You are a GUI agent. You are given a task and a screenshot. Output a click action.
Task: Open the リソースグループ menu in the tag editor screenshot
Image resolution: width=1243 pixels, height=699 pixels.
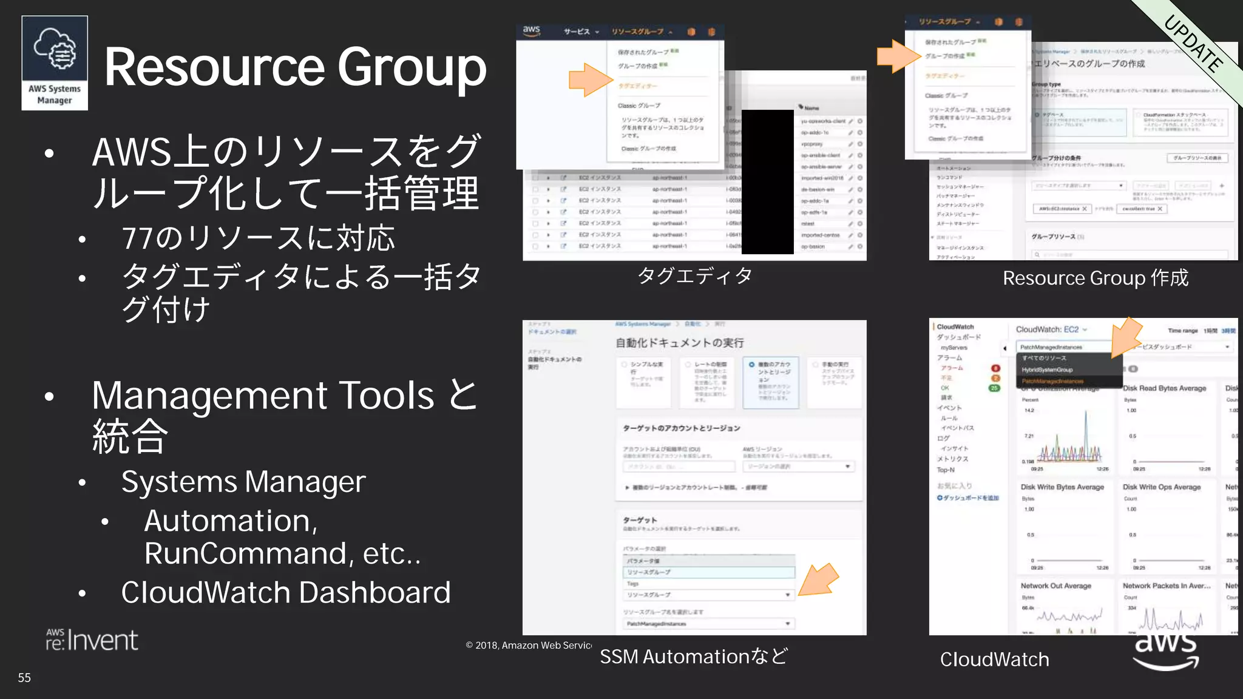(642, 32)
